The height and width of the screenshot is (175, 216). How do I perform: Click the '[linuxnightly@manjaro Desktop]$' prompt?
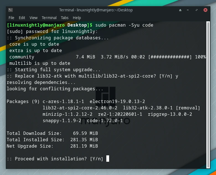click(x=50, y=25)
